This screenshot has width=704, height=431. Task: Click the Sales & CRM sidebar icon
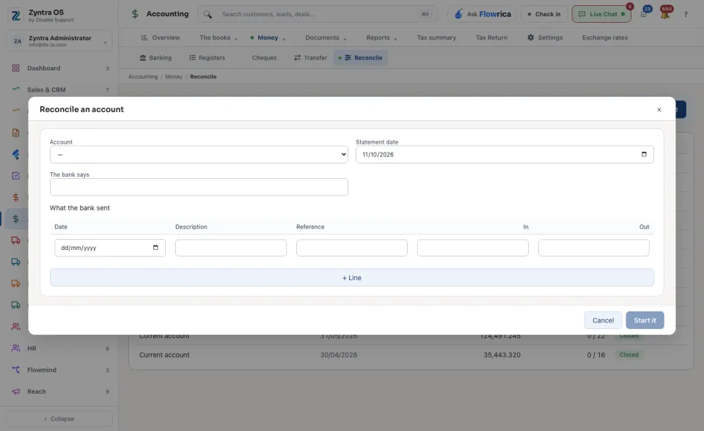click(15, 89)
